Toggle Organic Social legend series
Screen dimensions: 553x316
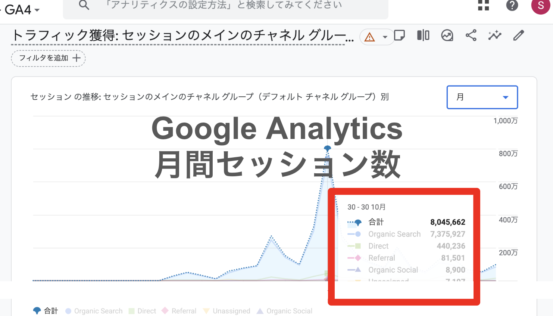point(284,311)
